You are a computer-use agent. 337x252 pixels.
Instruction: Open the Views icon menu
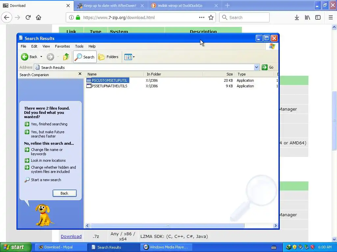click(130, 57)
